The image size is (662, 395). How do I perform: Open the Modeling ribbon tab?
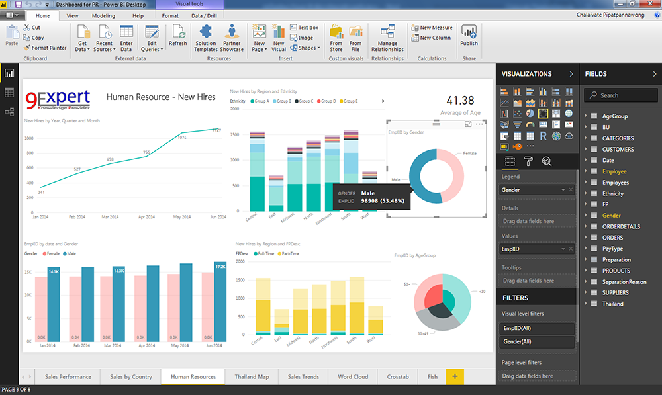(x=103, y=16)
